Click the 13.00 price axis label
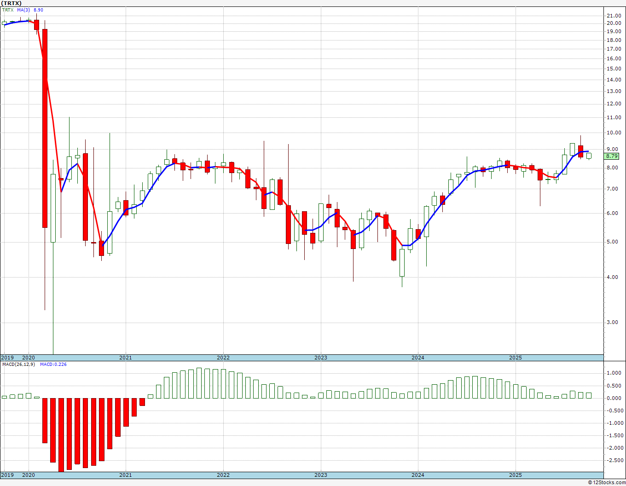The height and width of the screenshot is (486, 626). pos(614,91)
